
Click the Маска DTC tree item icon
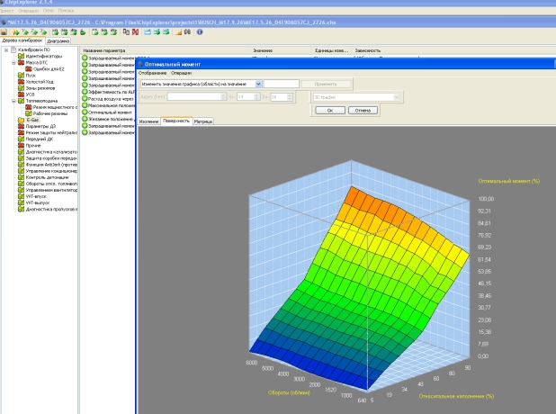(x=21, y=62)
